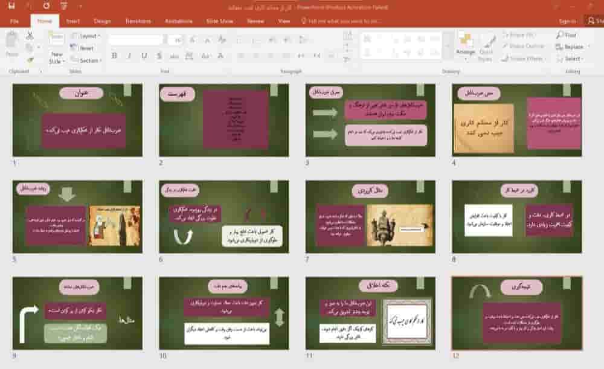Image resolution: width=604 pixels, height=369 pixels.
Task: Click the Replace icon in Editing
Action: click(559, 47)
